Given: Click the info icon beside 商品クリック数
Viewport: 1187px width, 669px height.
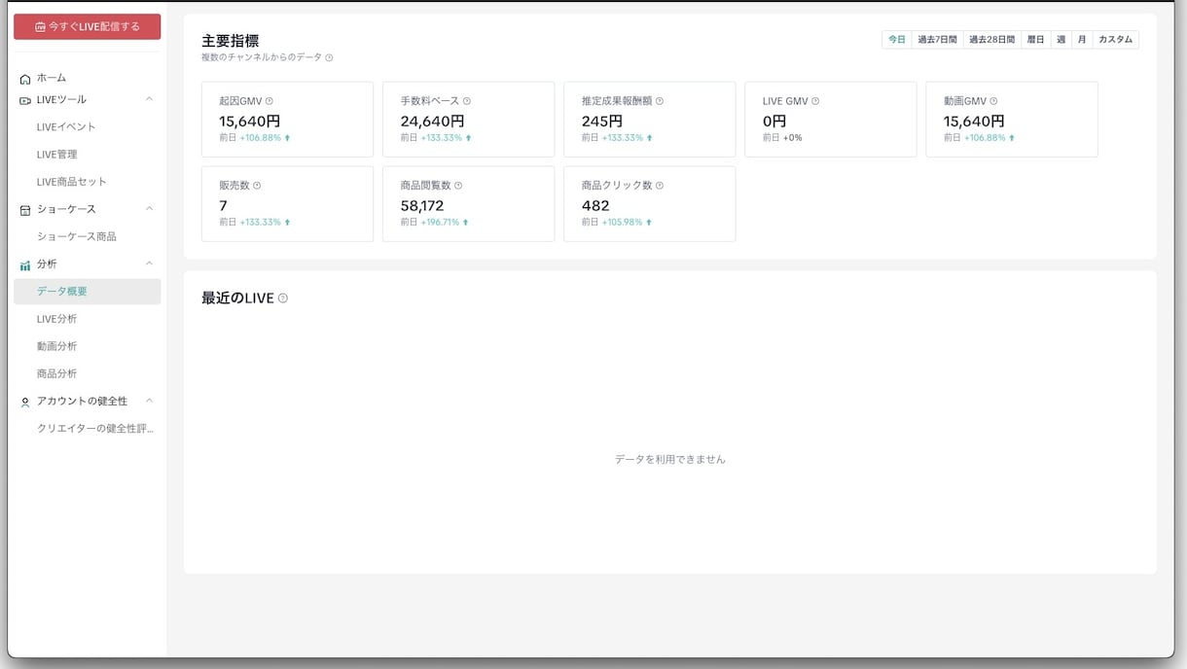Looking at the screenshot, I should tap(660, 186).
